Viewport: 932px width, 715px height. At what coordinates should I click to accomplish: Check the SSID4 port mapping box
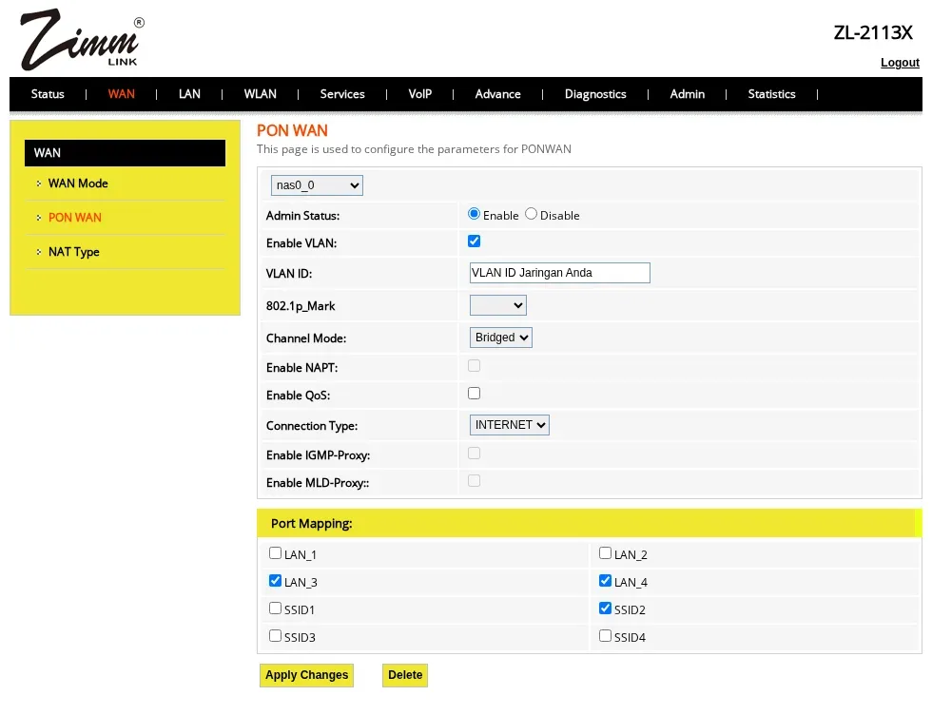coord(605,636)
